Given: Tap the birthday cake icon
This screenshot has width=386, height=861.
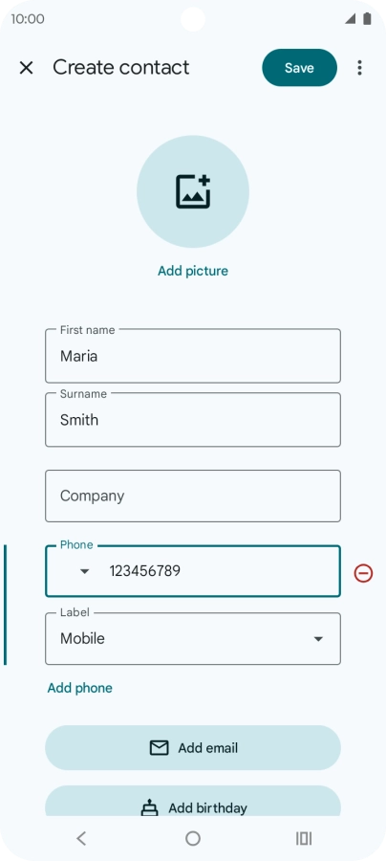Looking at the screenshot, I should [150, 808].
